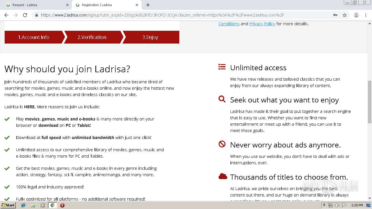Click action center flag tray icon

click(x=344, y=205)
